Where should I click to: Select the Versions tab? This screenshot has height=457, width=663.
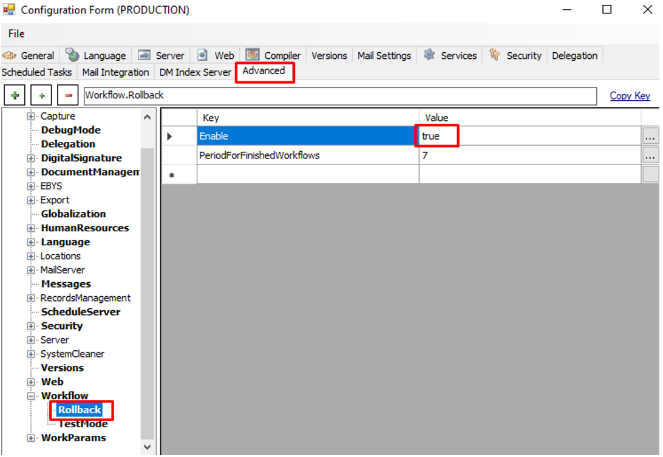pyautogui.click(x=329, y=55)
